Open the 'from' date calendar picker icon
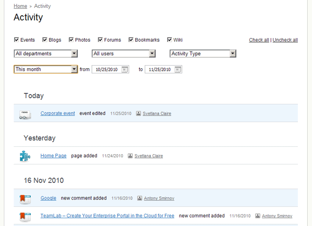 [125, 69]
